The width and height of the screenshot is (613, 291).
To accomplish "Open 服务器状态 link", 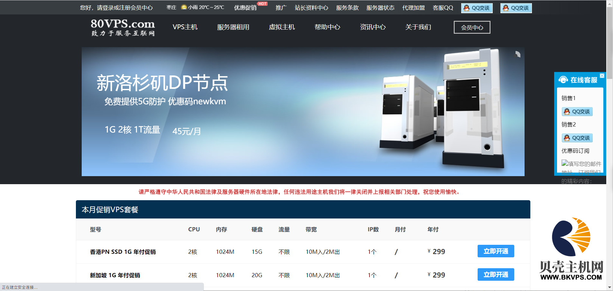I will [380, 8].
